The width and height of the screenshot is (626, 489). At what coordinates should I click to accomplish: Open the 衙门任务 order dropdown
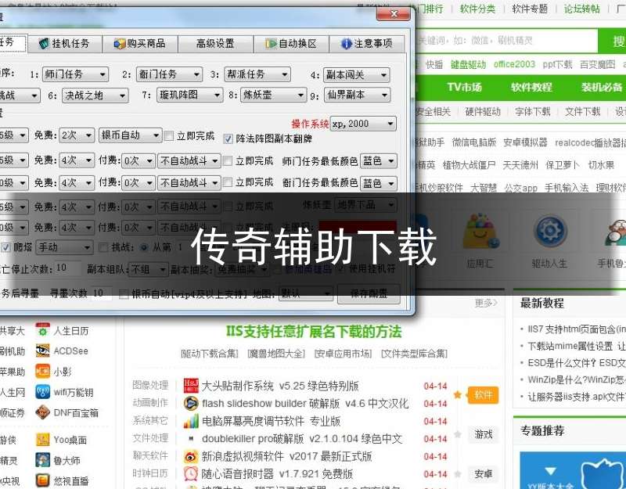coord(169,74)
